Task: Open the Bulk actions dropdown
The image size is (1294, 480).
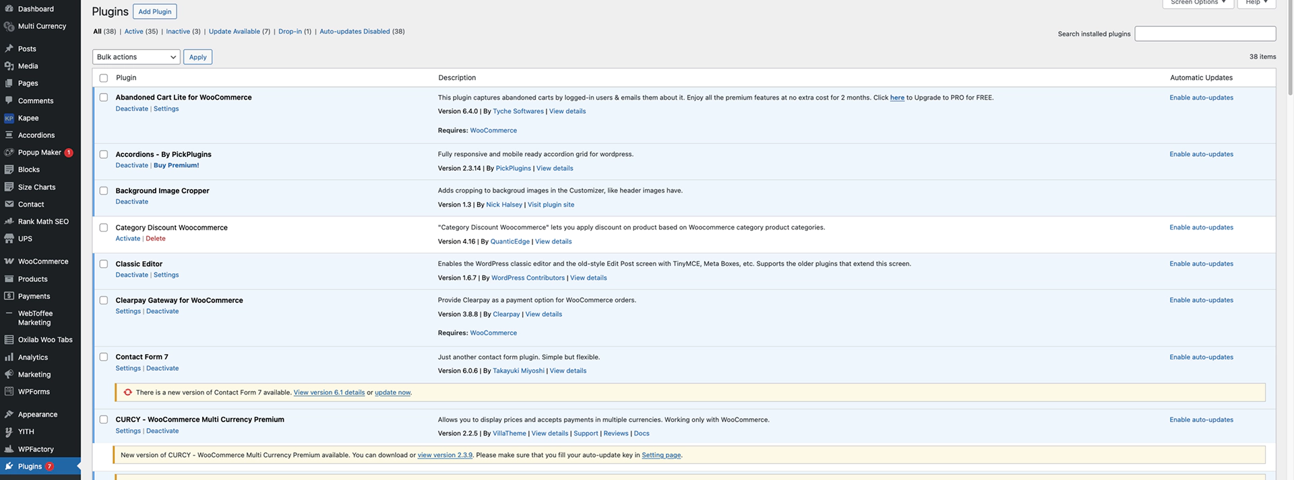Action: click(136, 57)
